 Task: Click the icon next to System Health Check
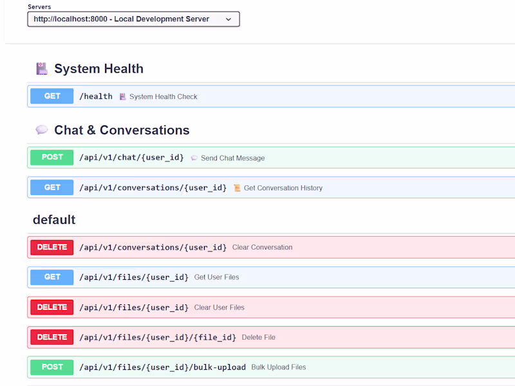tap(123, 96)
